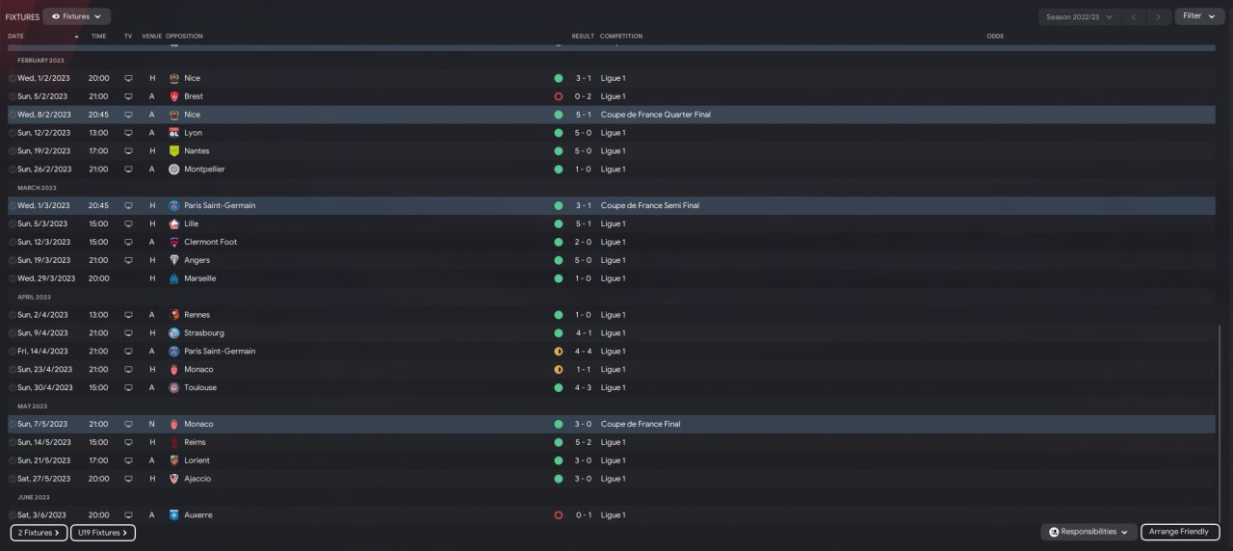Click the orange draw indicator for the Paris Saint-Germain 4-4 match
Image resolution: width=1233 pixels, height=551 pixels.
(558, 352)
